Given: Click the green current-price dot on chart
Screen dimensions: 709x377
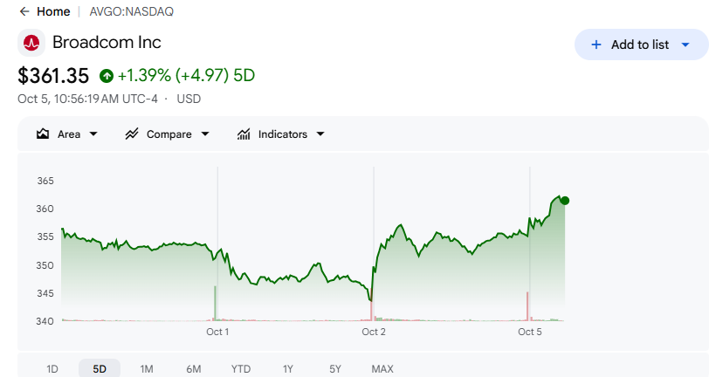Looking at the screenshot, I should pos(565,201).
